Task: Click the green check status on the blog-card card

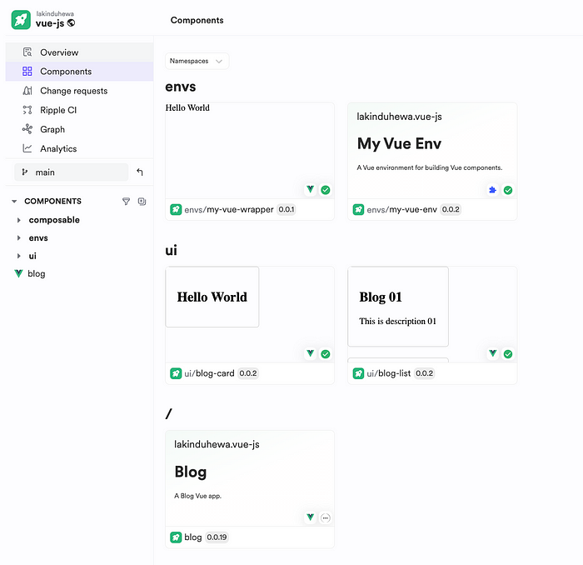Action: pyautogui.click(x=326, y=353)
